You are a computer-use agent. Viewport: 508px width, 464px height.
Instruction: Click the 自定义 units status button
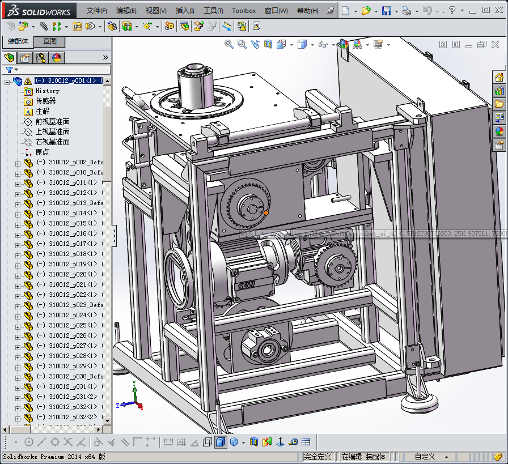[x=424, y=456]
